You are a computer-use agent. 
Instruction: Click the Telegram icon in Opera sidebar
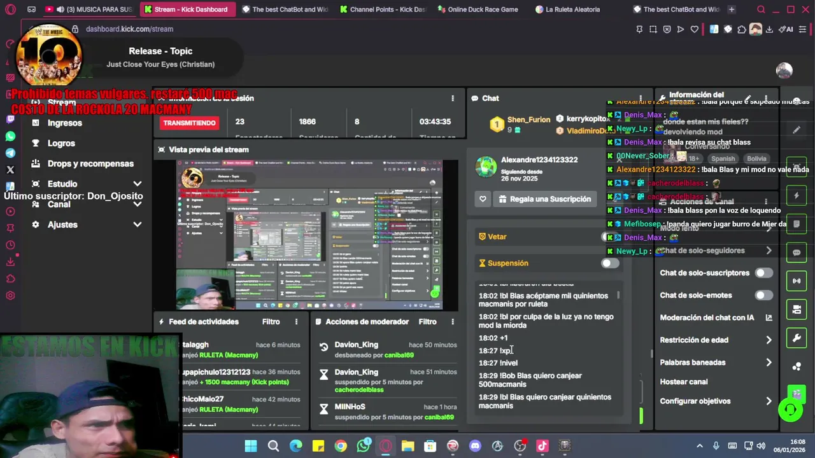click(x=10, y=153)
